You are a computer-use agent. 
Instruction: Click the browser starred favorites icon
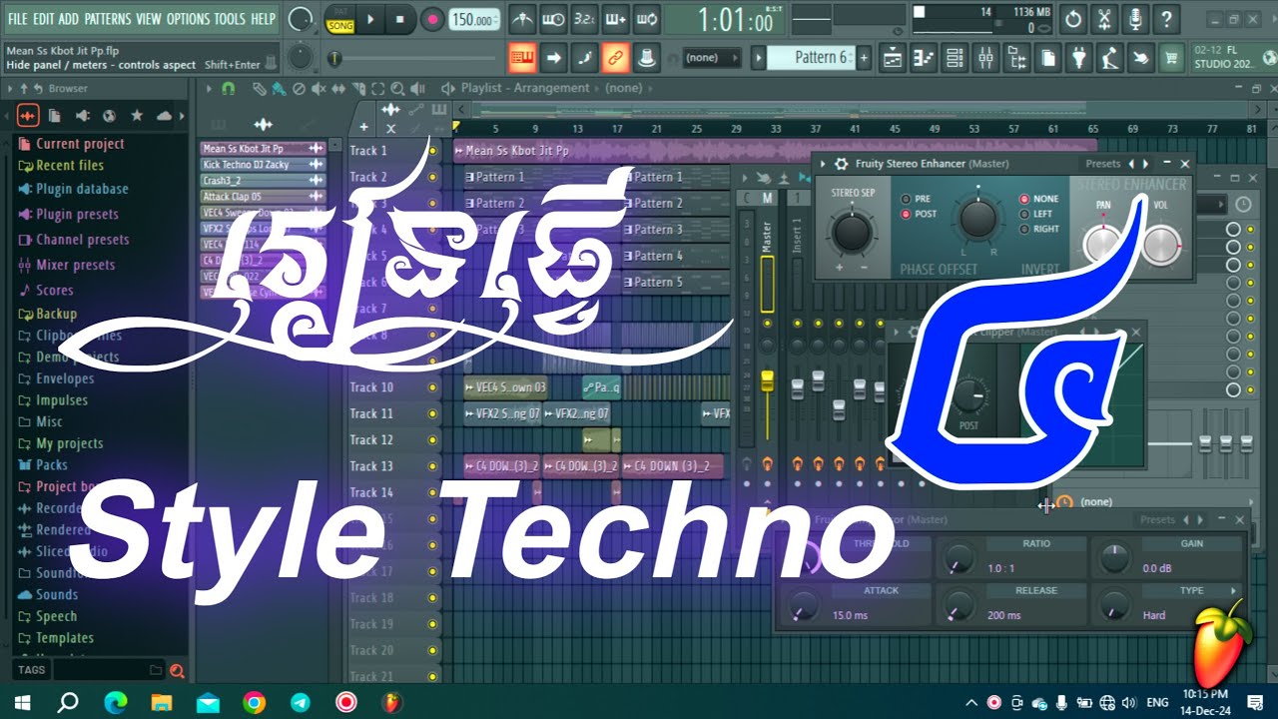[x=137, y=116]
